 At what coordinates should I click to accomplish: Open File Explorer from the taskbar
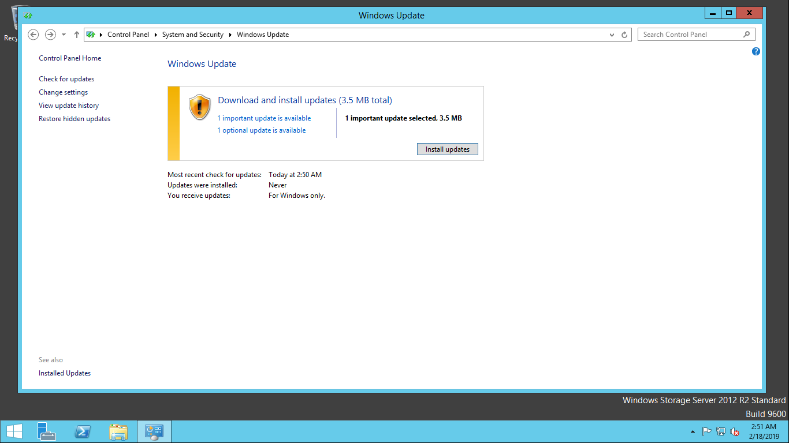(x=118, y=431)
